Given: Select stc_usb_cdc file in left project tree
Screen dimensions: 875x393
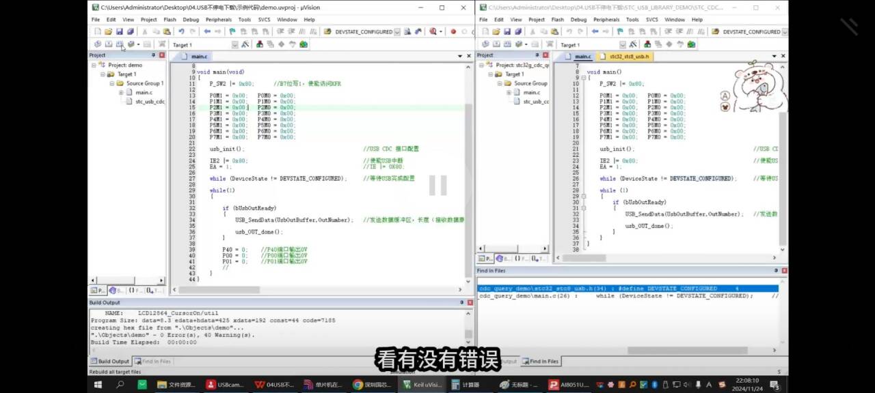Looking at the screenshot, I should click(x=149, y=101).
